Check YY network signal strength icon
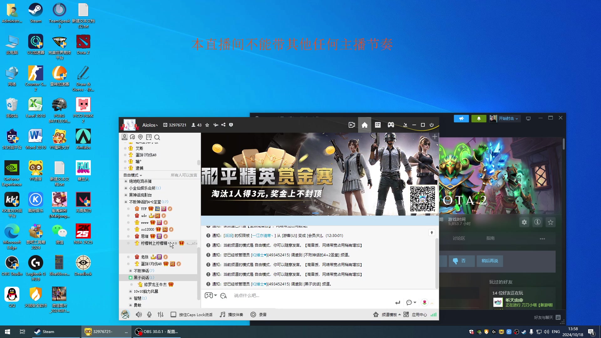Viewport: 601px width, 338px height. coord(434,315)
